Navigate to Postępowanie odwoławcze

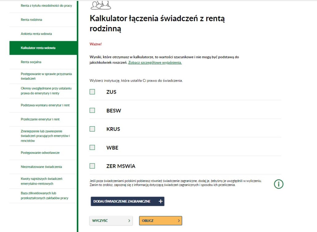(x=40, y=153)
